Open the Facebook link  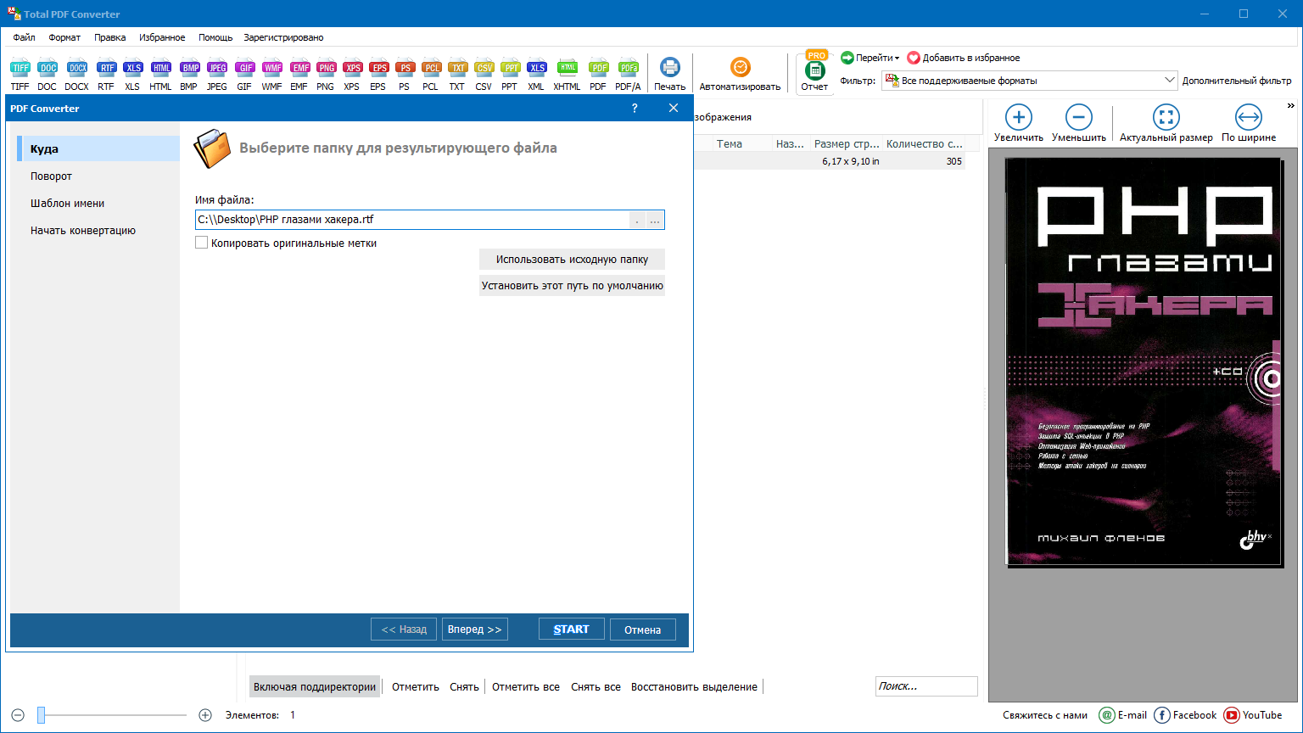click(1186, 715)
